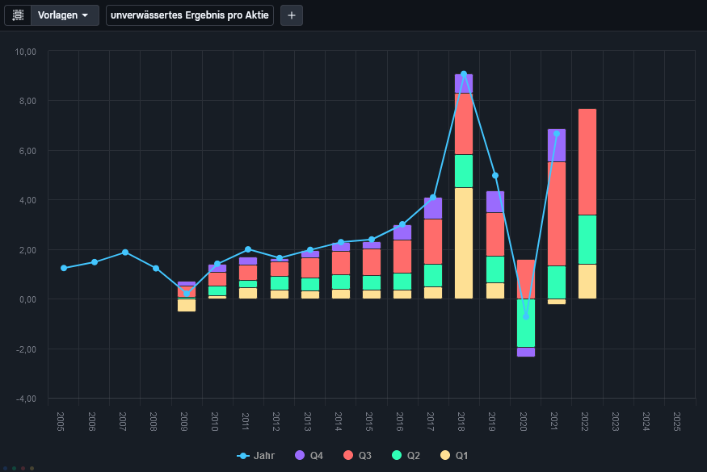Screen dimensions: 707x472
Task: Open the Vorlagen dropdown menu
Action: [x=64, y=15]
